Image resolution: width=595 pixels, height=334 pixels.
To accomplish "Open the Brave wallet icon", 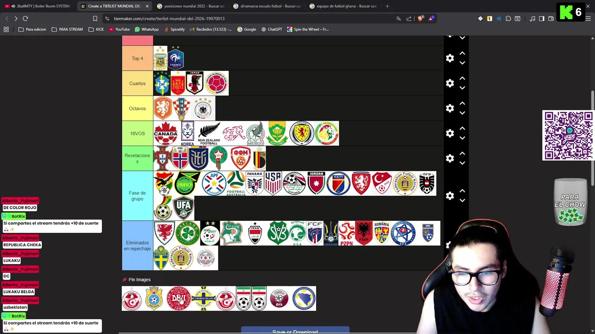I will coord(551,19).
